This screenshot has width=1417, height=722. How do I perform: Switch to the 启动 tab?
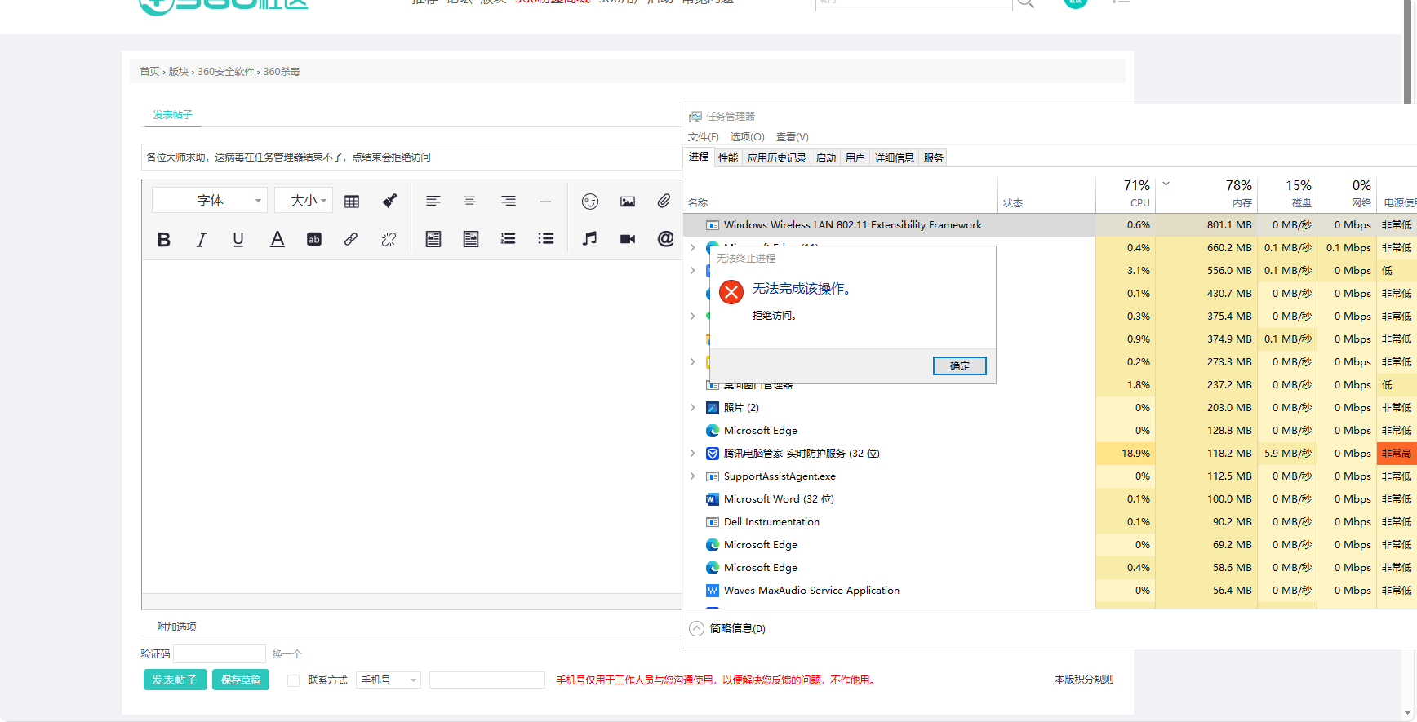(x=826, y=158)
